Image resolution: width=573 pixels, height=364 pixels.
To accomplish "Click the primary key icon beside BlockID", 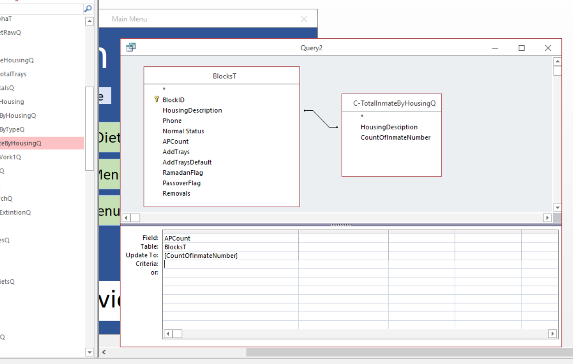I will [157, 99].
